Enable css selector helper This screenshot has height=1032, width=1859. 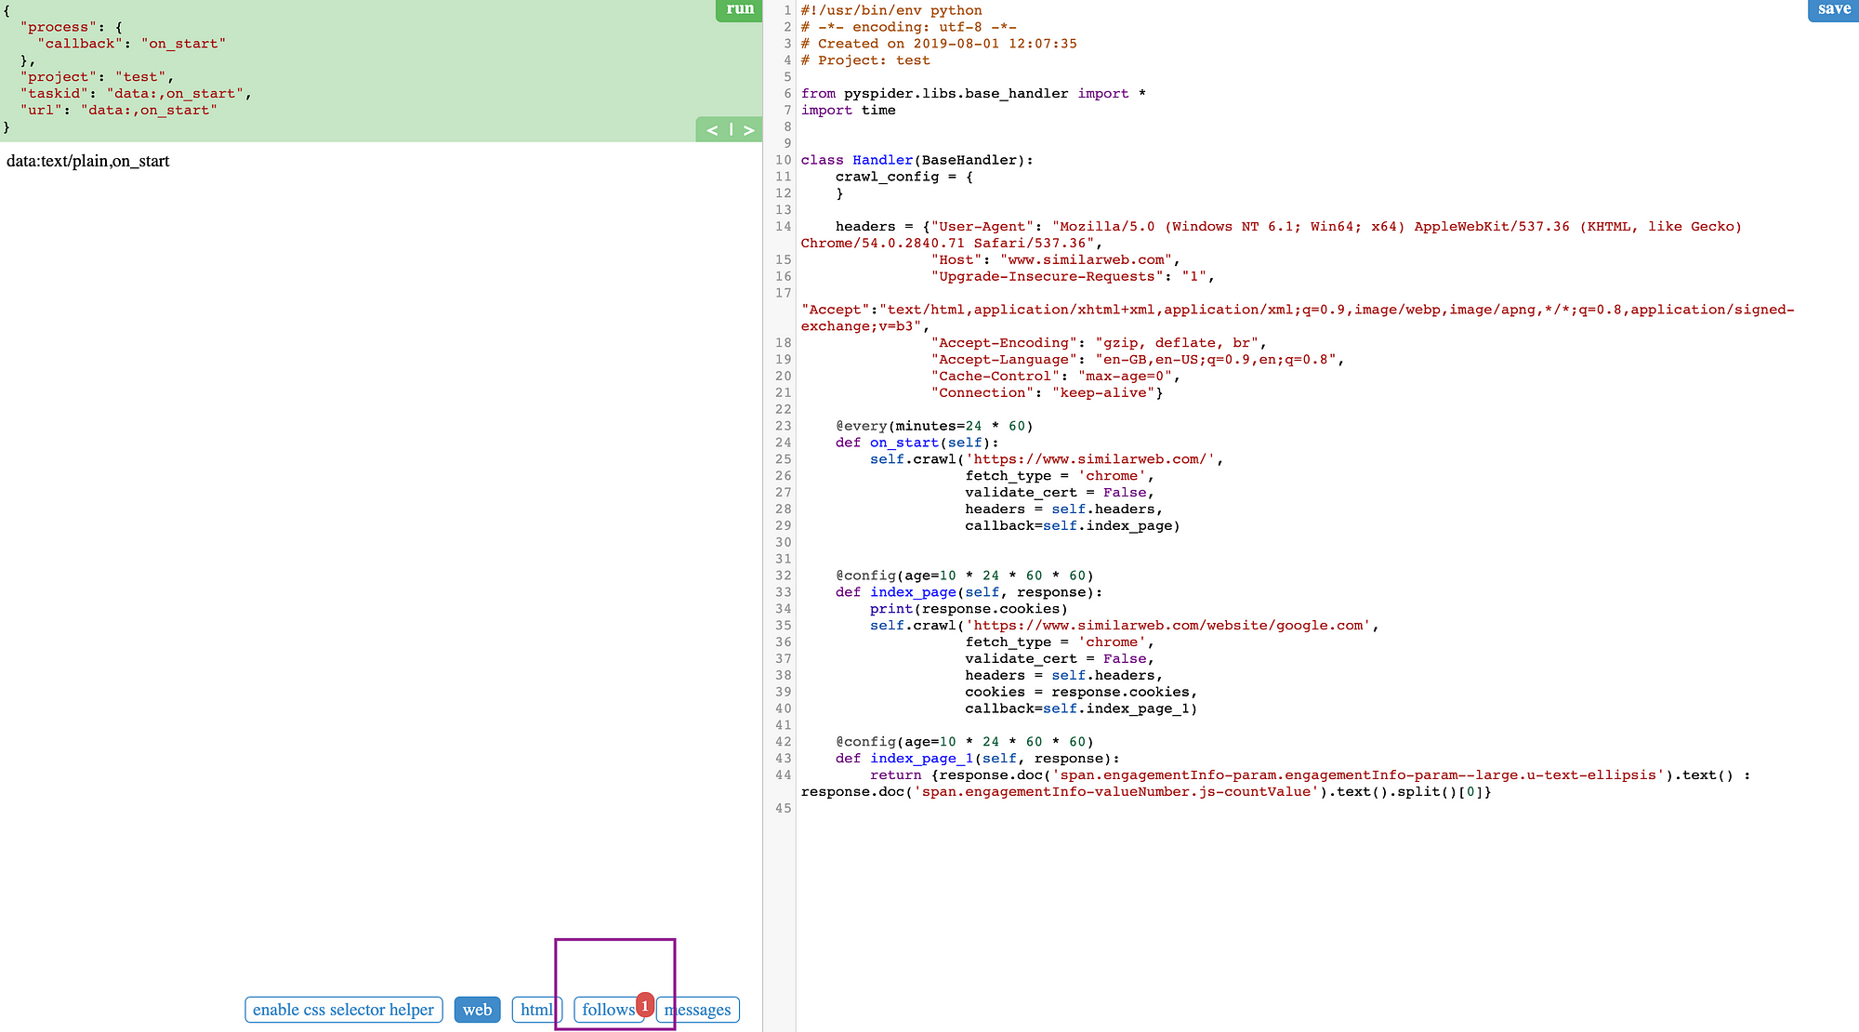(x=343, y=1010)
